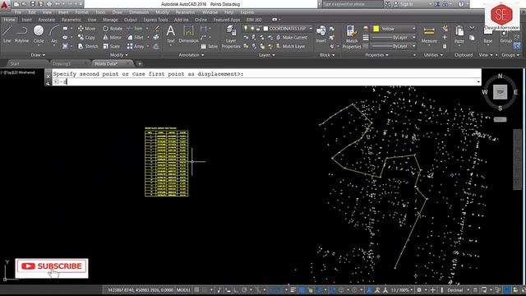The height and width of the screenshot is (296, 526).
Task: Activate the Fillet command
Action: pos(136,38)
